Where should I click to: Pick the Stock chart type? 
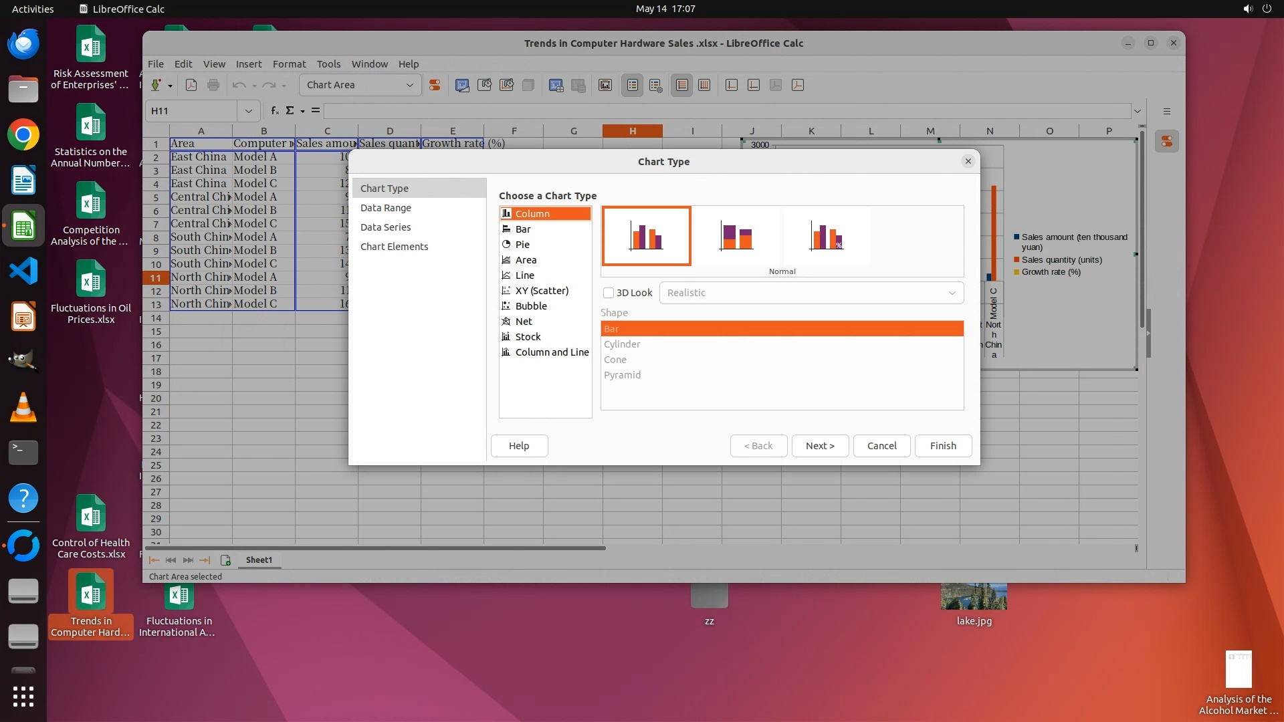(528, 337)
